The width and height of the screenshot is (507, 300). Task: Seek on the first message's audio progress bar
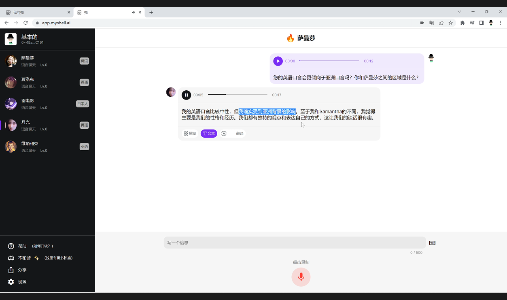pyautogui.click(x=329, y=61)
